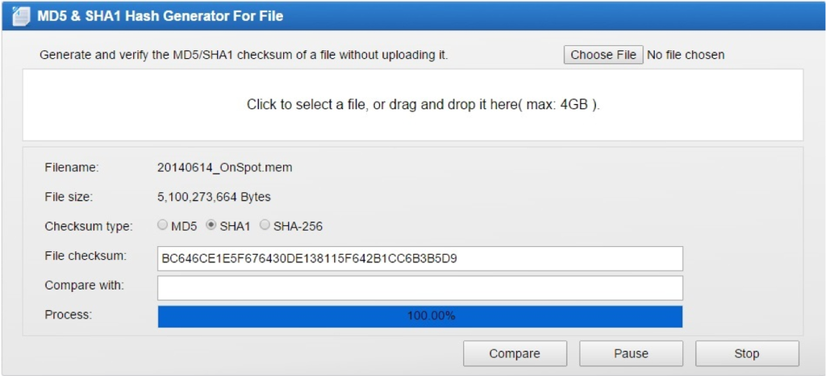Image resolution: width=826 pixels, height=376 pixels.
Task: Click the "Process:" label
Action: (69, 315)
